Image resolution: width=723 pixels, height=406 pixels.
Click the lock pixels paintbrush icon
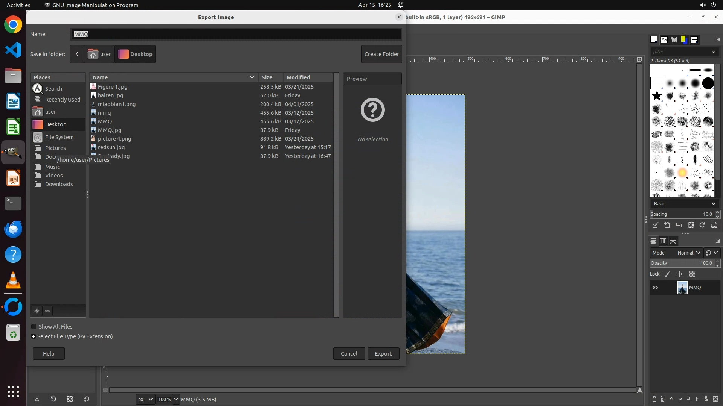click(667, 274)
